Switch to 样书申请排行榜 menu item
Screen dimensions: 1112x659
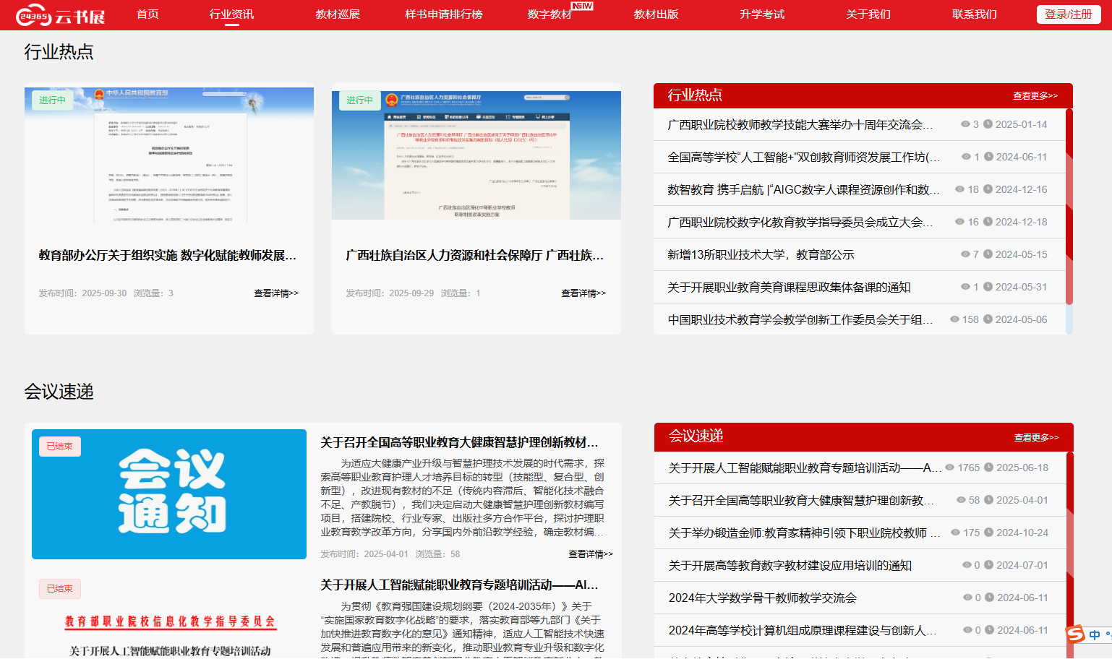click(443, 14)
